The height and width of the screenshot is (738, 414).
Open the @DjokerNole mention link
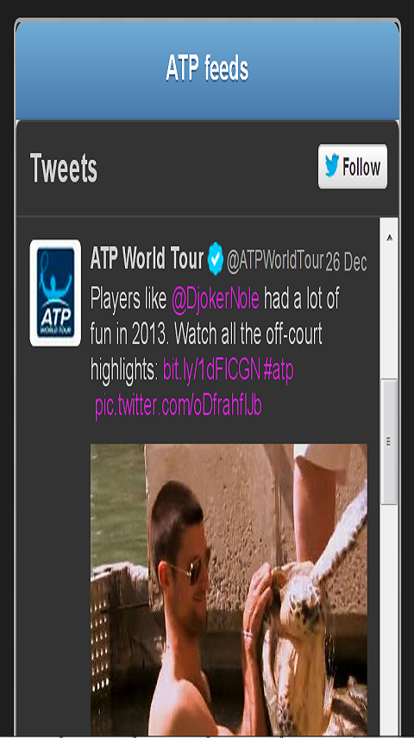pos(216,300)
